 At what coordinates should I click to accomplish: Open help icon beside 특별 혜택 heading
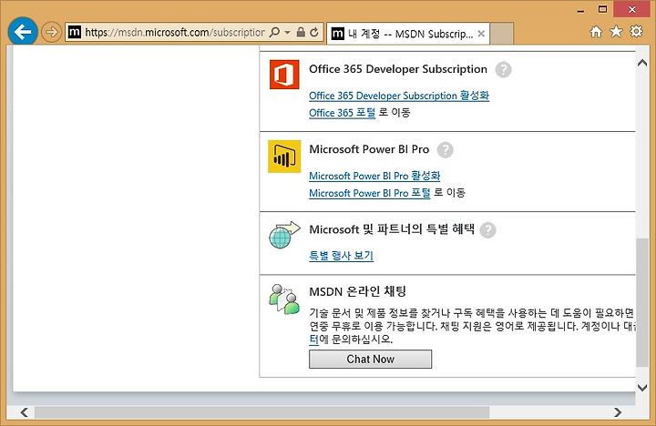pyautogui.click(x=487, y=230)
